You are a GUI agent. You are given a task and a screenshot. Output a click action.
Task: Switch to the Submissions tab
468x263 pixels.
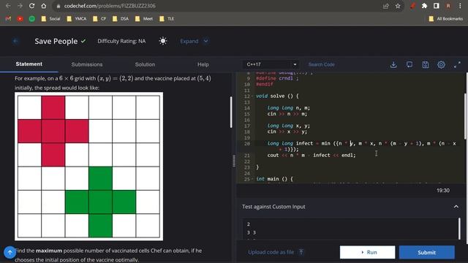pos(87,64)
